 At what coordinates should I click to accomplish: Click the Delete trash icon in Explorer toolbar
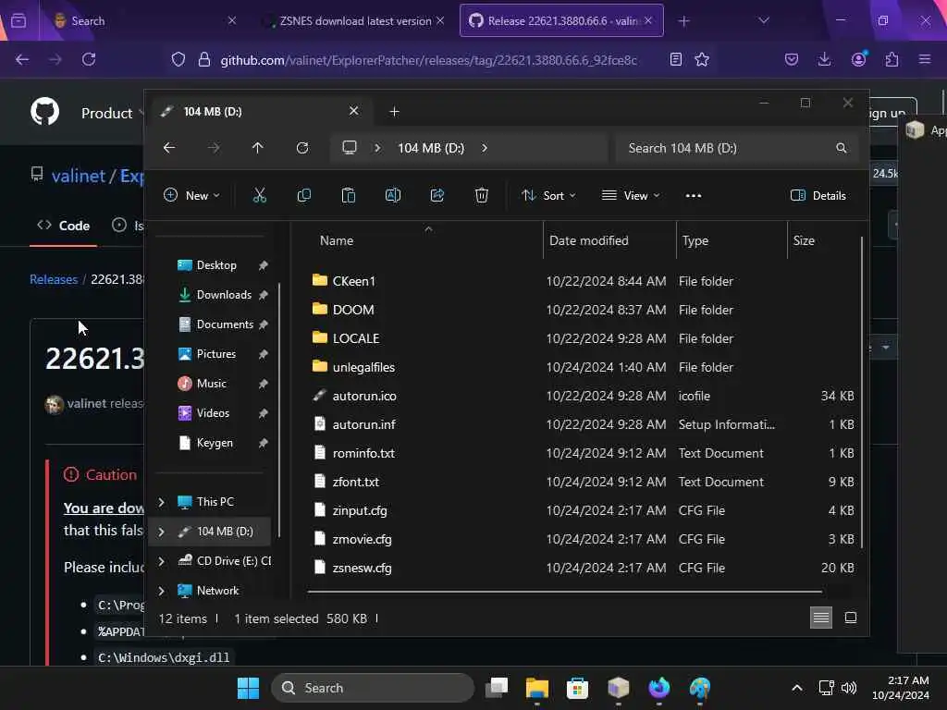(481, 195)
